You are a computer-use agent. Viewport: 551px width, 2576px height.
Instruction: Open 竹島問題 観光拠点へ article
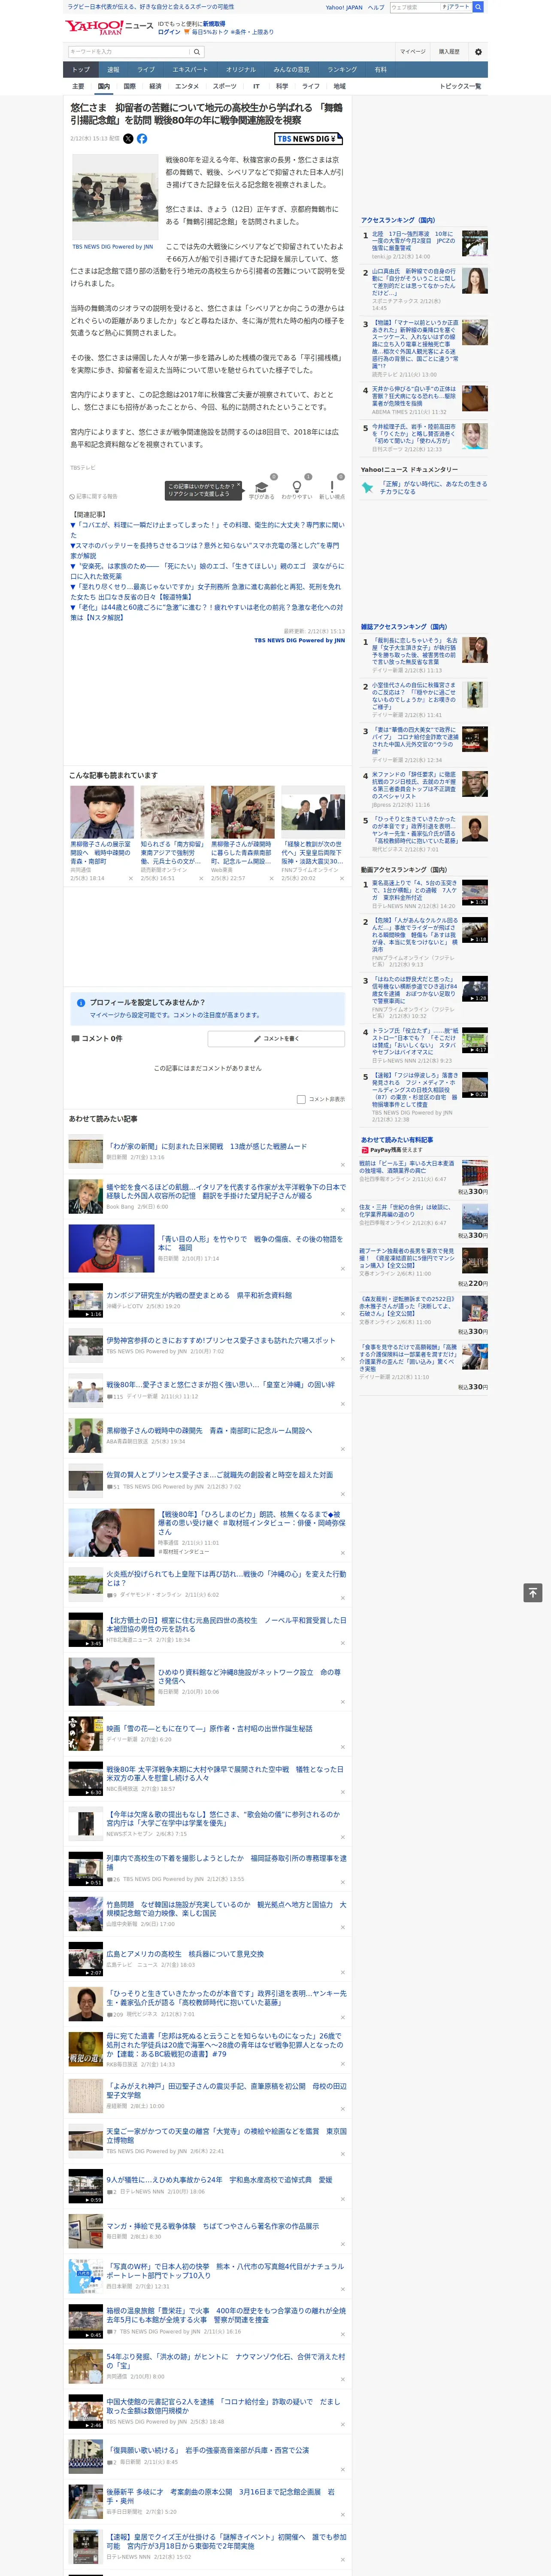point(227,1909)
